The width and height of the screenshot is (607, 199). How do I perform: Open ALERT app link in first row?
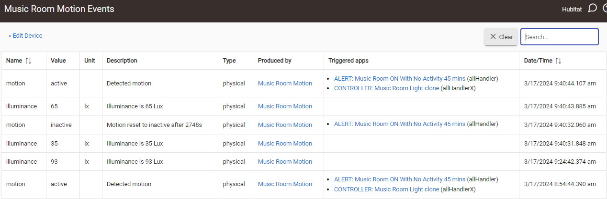pyautogui.click(x=399, y=78)
